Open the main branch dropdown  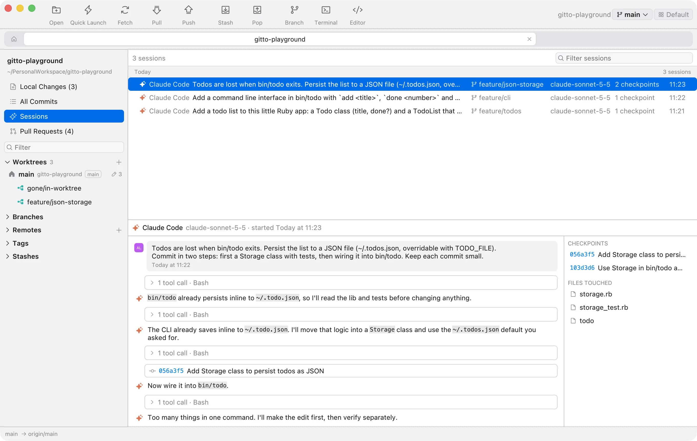point(632,14)
